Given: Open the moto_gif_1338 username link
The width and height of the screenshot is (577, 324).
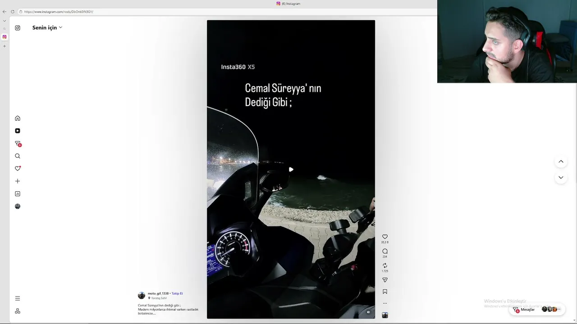Looking at the screenshot, I should pyautogui.click(x=158, y=293).
